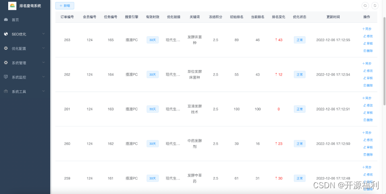Click the ↑43 rank change value
386x194 pixels.
(x=279, y=40)
